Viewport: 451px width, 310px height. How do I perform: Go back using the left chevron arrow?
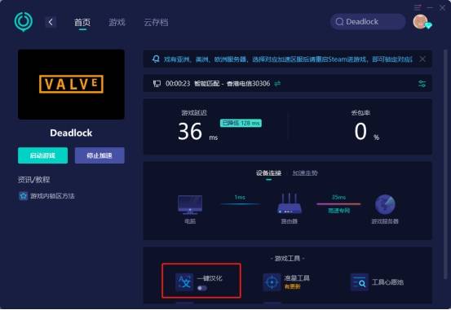point(51,22)
